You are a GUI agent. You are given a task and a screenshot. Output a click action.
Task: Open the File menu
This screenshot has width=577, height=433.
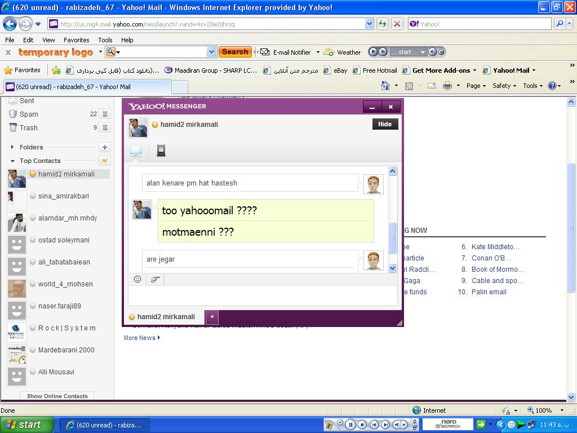click(10, 40)
